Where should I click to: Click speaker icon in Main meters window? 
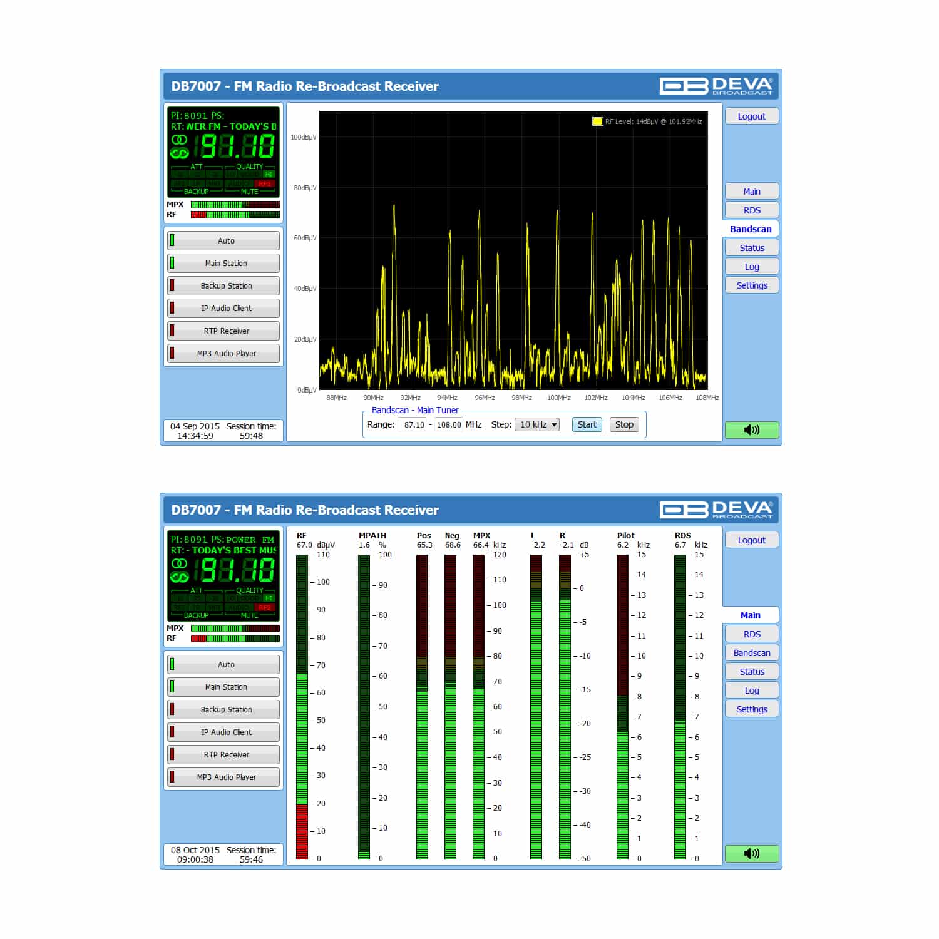point(752,853)
